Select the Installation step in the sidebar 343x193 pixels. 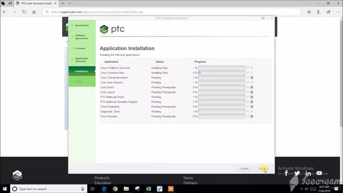pyautogui.click(x=82, y=71)
